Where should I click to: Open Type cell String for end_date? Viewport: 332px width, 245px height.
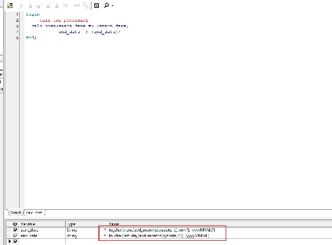click(72, 236)
